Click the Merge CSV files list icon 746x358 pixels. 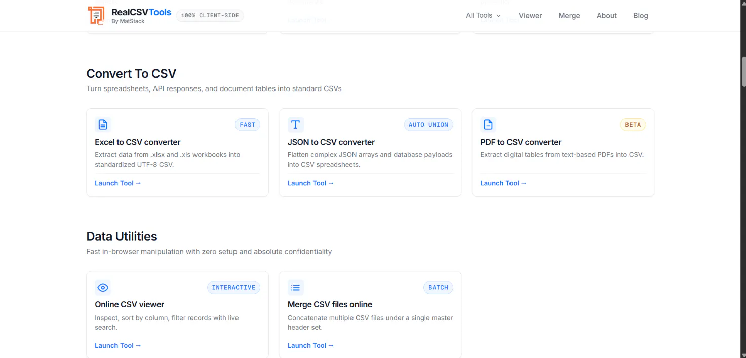(296, 287)
